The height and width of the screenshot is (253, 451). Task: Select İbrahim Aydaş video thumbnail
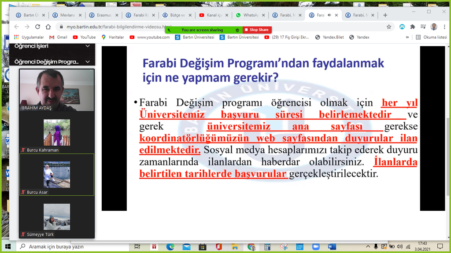[x=57, y=90]
